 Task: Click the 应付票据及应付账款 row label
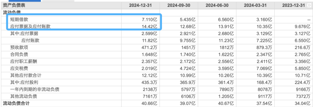[x=30, y=27]
